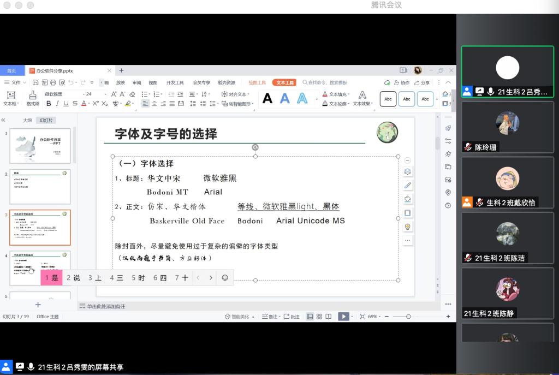Toggle Italic formatting
Viewport: 559px width, 375px height.
tap(57, 104)
